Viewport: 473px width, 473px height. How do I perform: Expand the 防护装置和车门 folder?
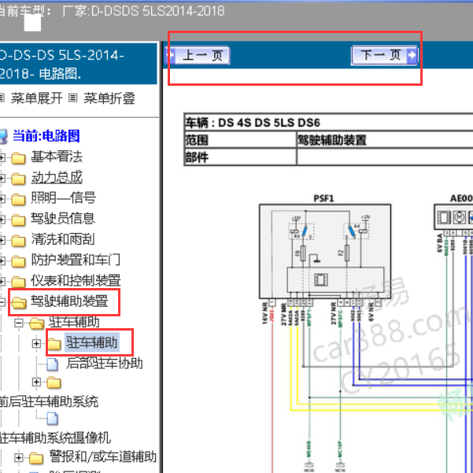point(2,261)
